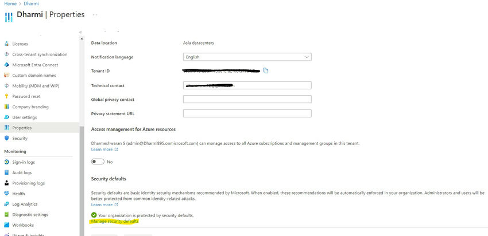Toggle Access management for Azure resources switch
The image size is (488, 236).
pos(98,162)
